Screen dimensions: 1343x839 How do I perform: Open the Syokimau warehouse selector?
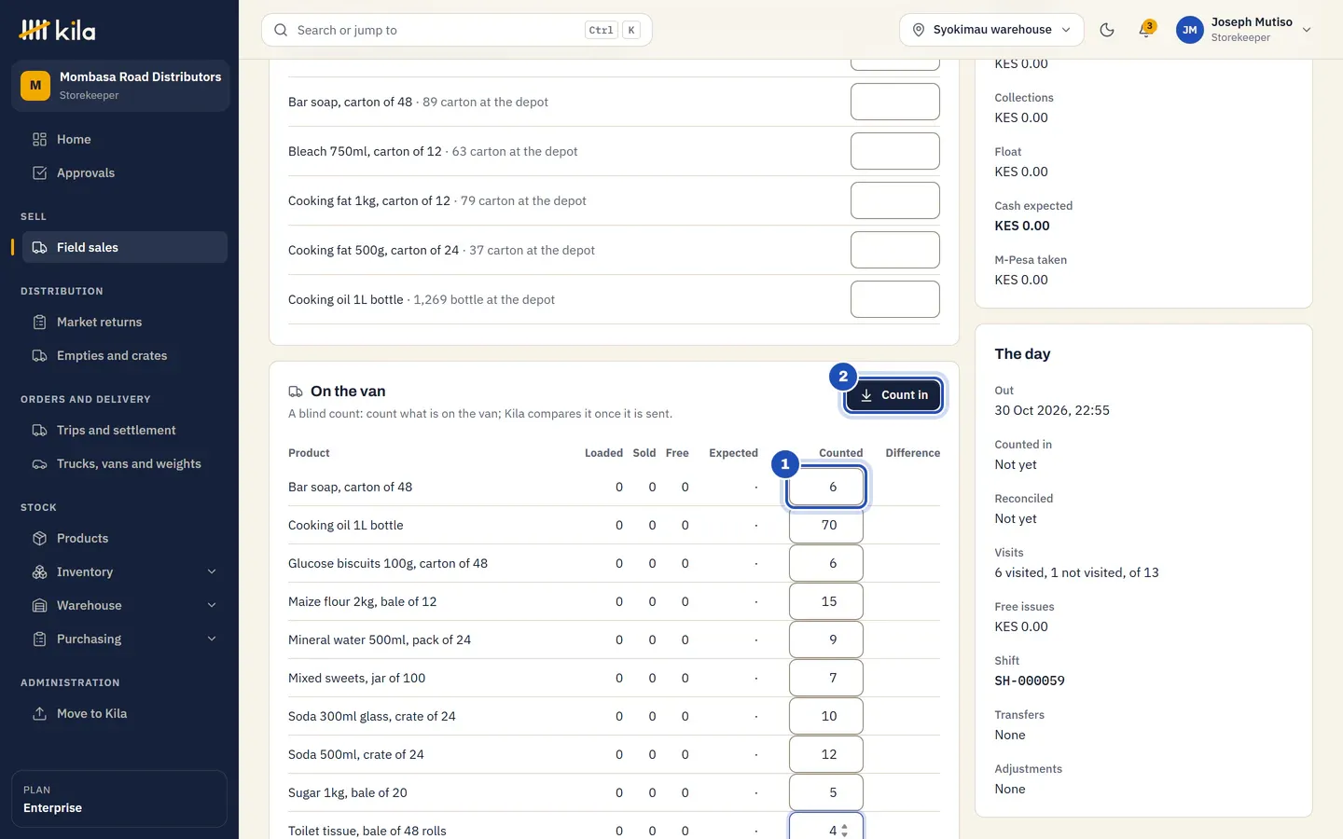click(991, 30)
